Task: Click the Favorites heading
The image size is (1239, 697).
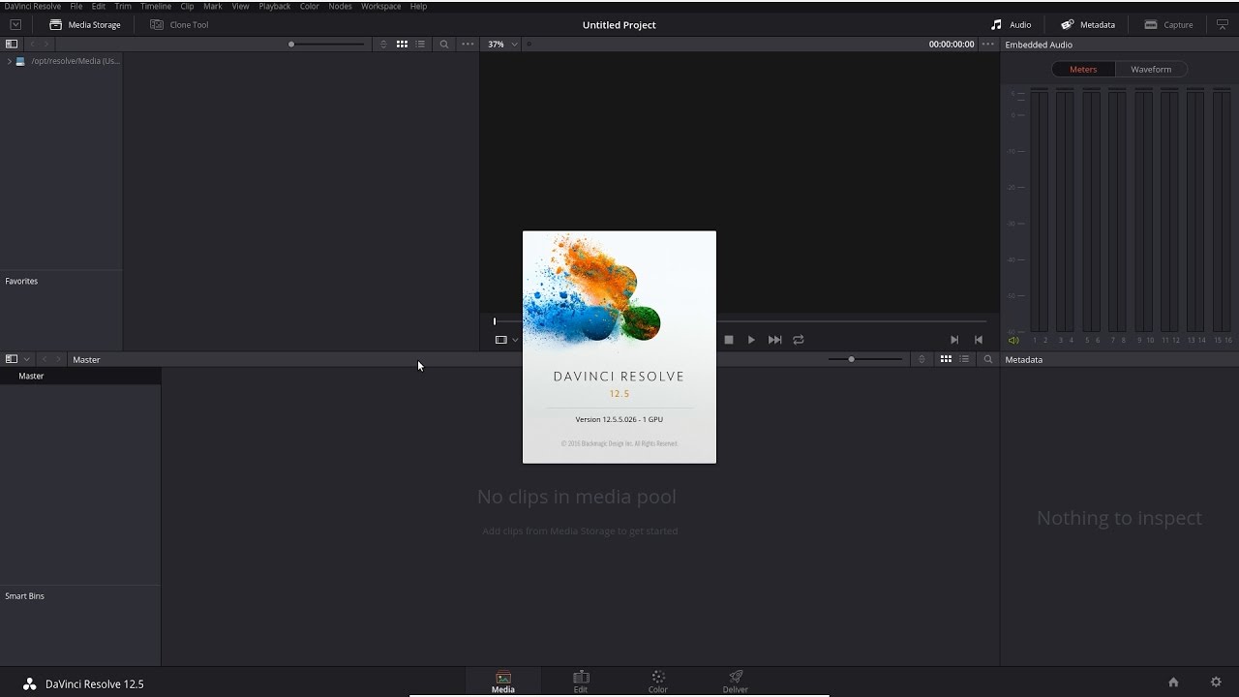Action: click(x=21, y=281)
